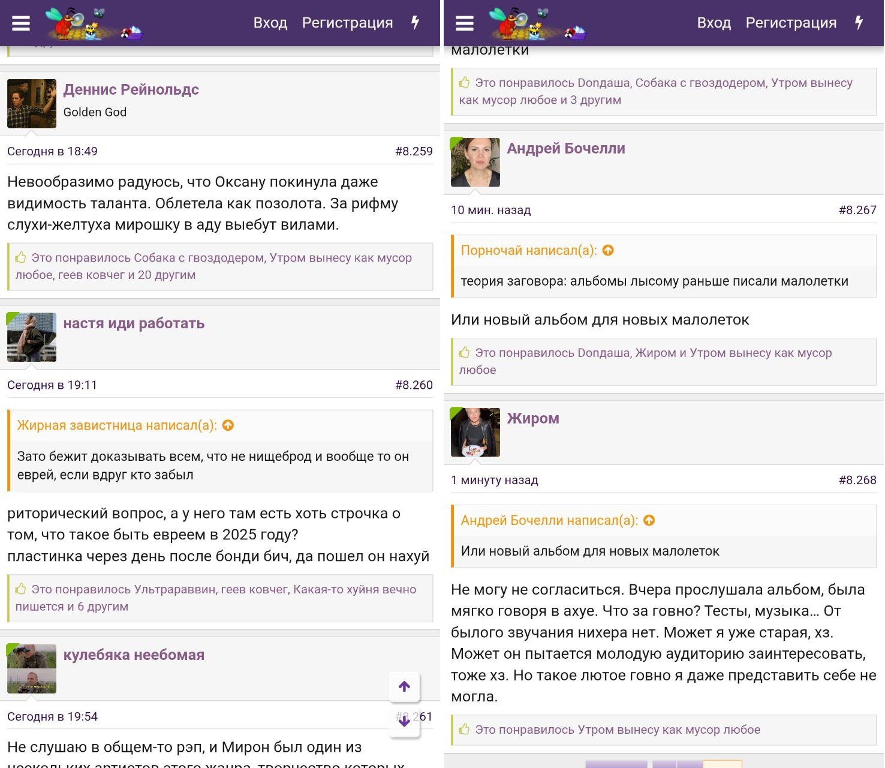Open the hamburger menu in left panel
The image size is (885, 768).
tap(21, 23)
